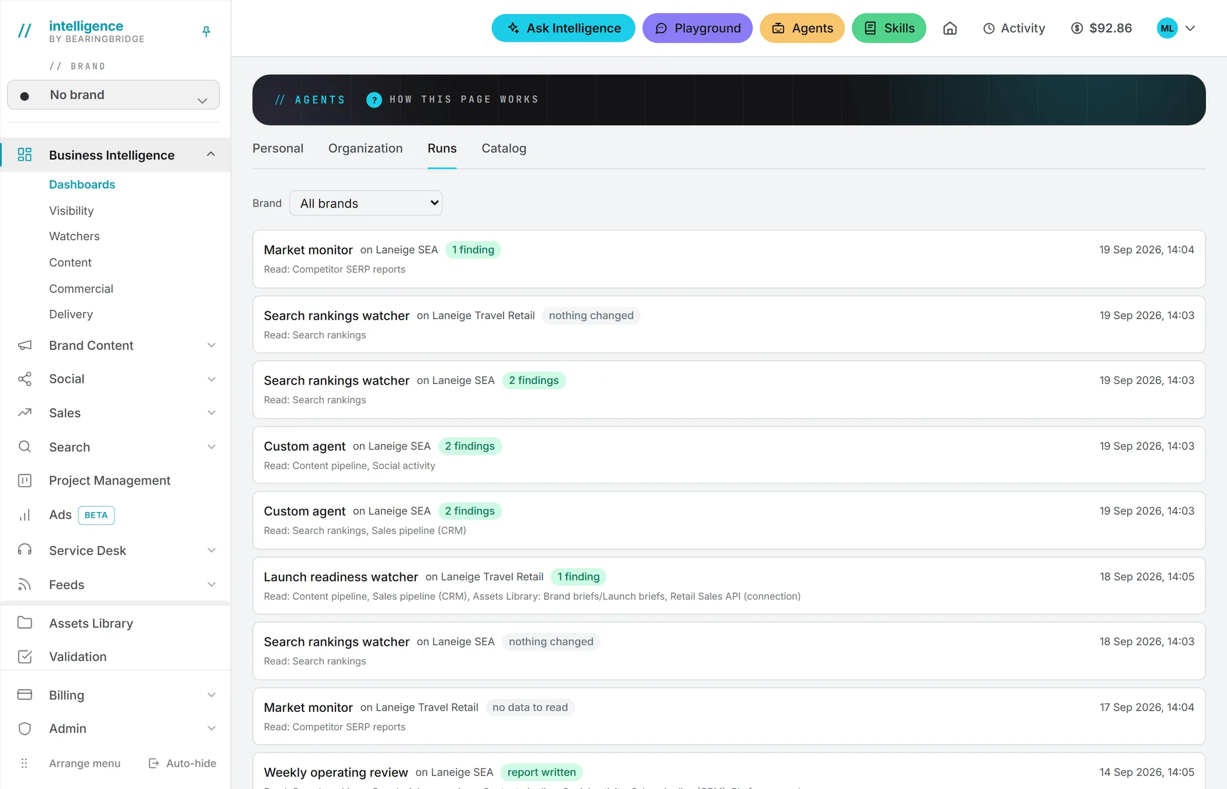Image resolution: width=1227 pixels, height=789 pixels.
Task: Click the 'report written' badge
Action: [541, 772]
